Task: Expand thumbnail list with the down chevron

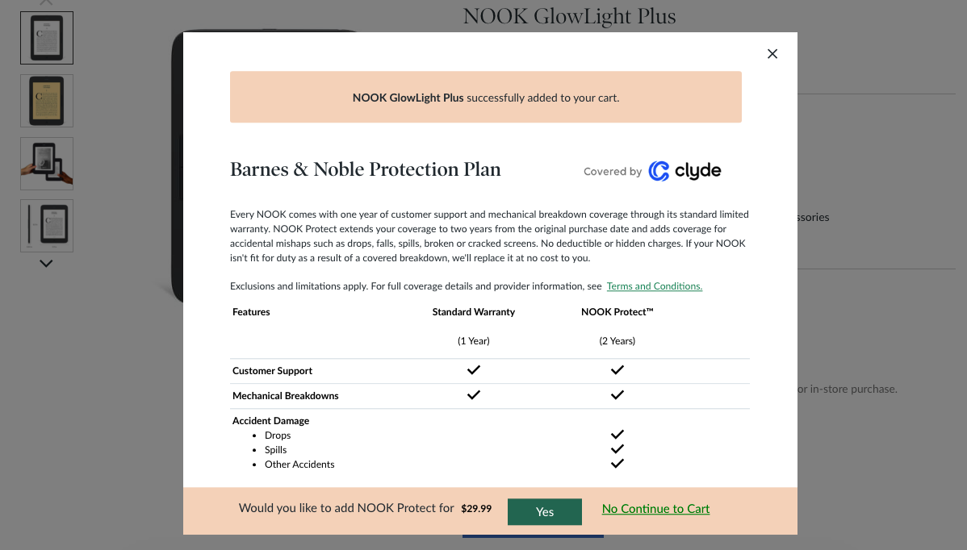Action: pyautogui.click(x=46, y=264)
